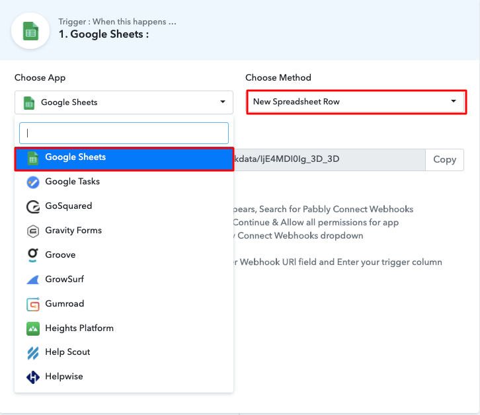Screen dimensions: 480x415
Task: Click the 'Choose App' label
Action: click(x=40, y=78)
